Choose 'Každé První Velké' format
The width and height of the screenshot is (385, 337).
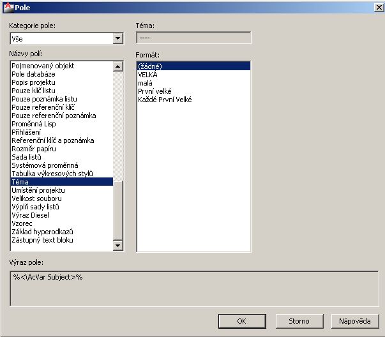click(x=165, y=100)
